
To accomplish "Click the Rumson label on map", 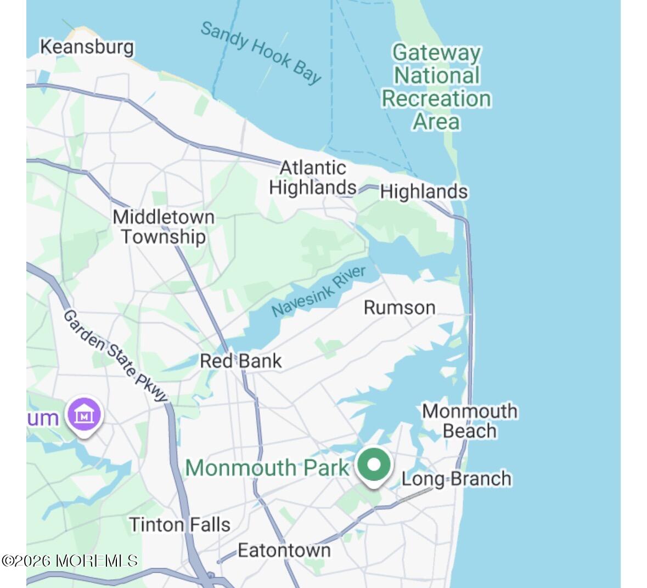I will (400, 308).
